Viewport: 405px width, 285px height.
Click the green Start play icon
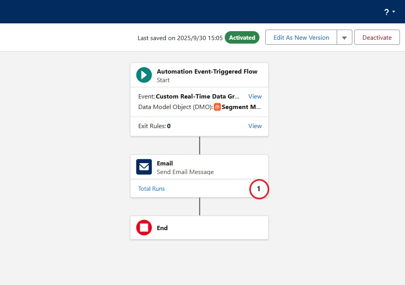pos(144,75)
